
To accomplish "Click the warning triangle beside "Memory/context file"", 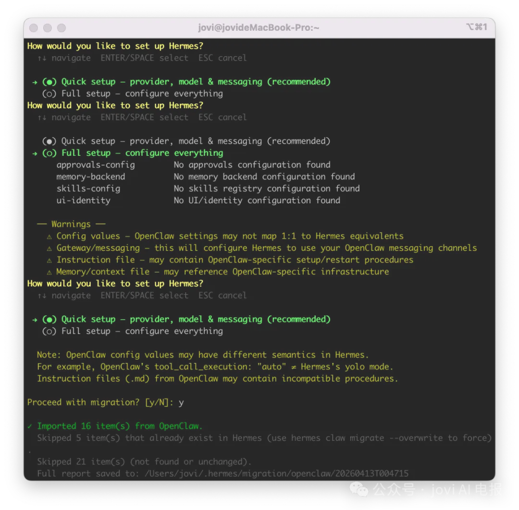I will [x=49, y=273].
